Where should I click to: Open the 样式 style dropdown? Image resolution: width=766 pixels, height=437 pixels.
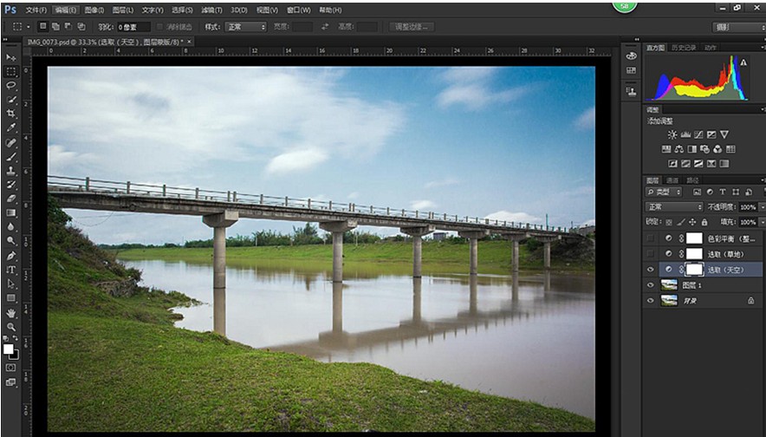(x=245, y=27)
